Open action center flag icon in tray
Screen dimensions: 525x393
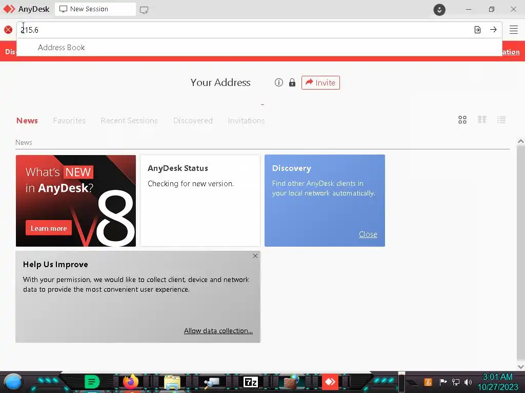pyautogui.click(x=443, y=382)
